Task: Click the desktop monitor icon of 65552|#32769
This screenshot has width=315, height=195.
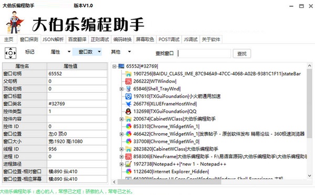Action: (x=121, y=66)
